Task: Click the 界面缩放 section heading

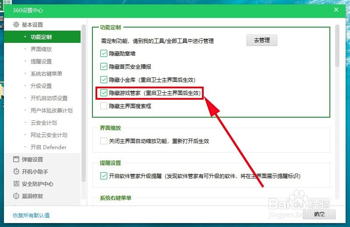Action: tap(110, 128)
